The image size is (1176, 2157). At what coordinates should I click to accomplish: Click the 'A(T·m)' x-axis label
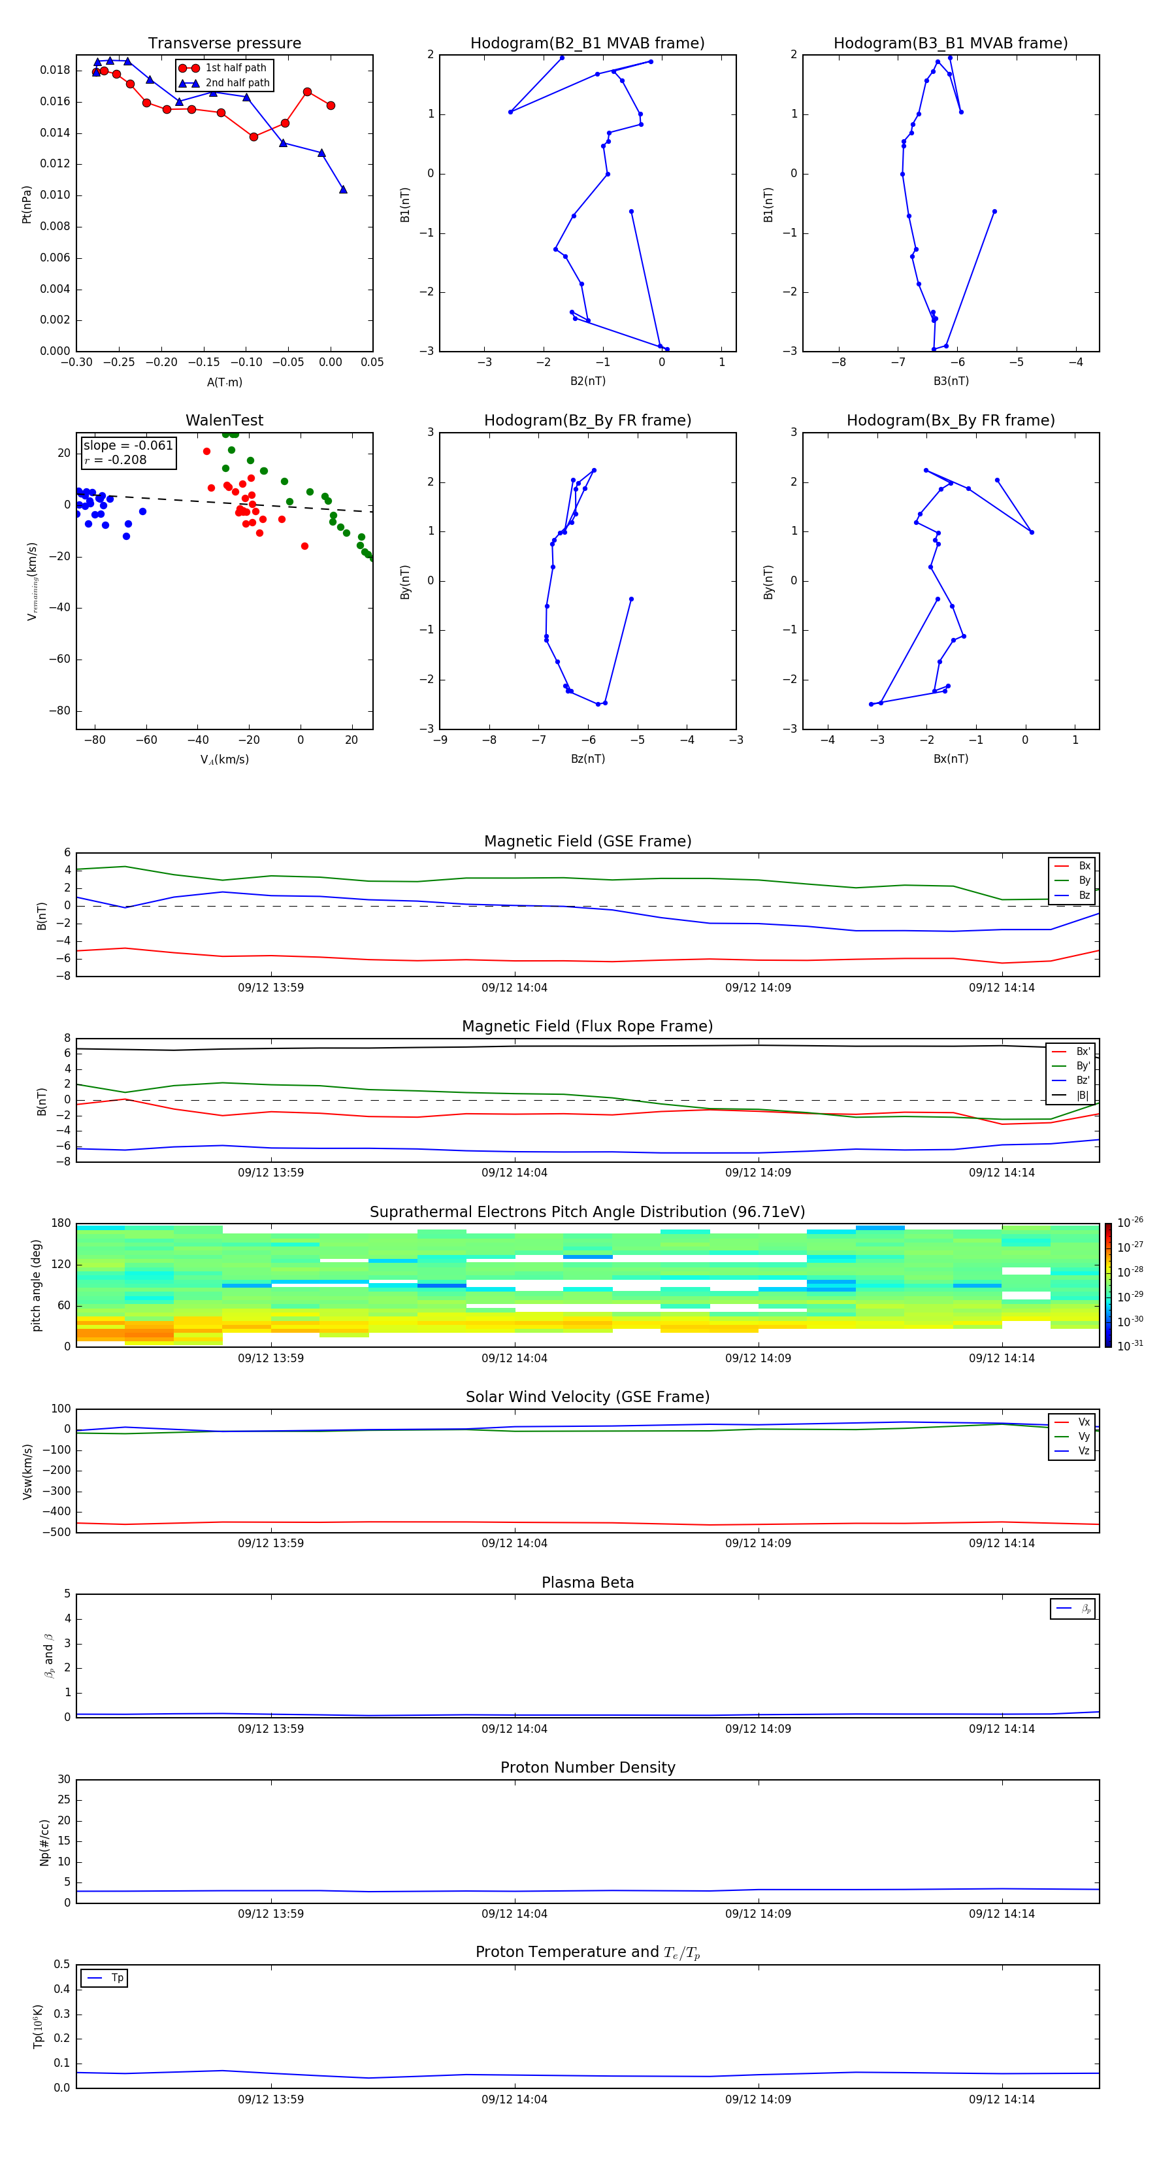point(224,382)
